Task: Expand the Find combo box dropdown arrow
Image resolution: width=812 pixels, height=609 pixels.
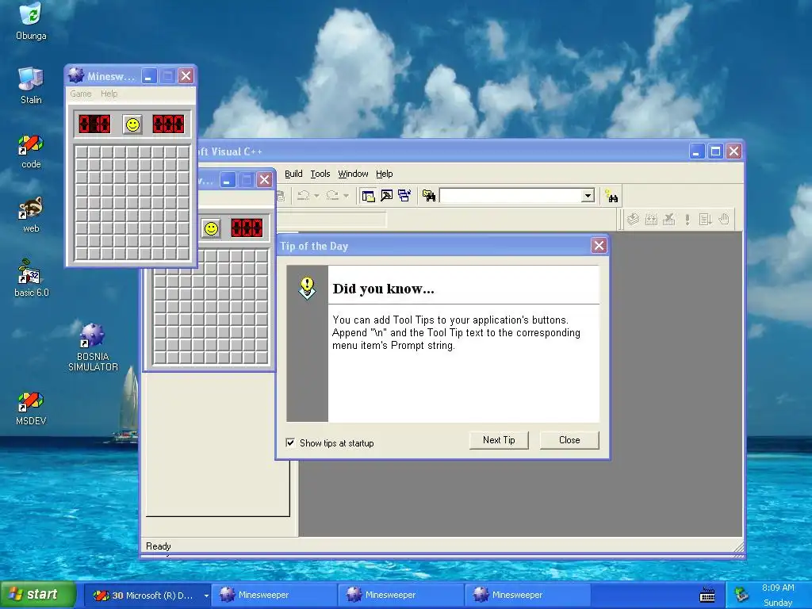Action: (x=588, y=196)
